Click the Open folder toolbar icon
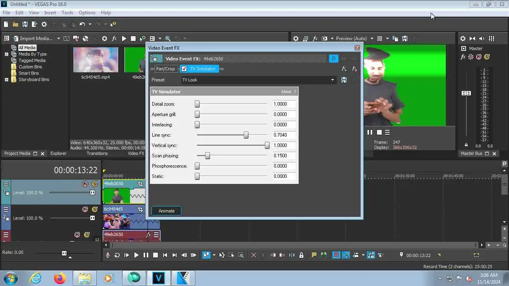509x286 pixels. point(15,24)
